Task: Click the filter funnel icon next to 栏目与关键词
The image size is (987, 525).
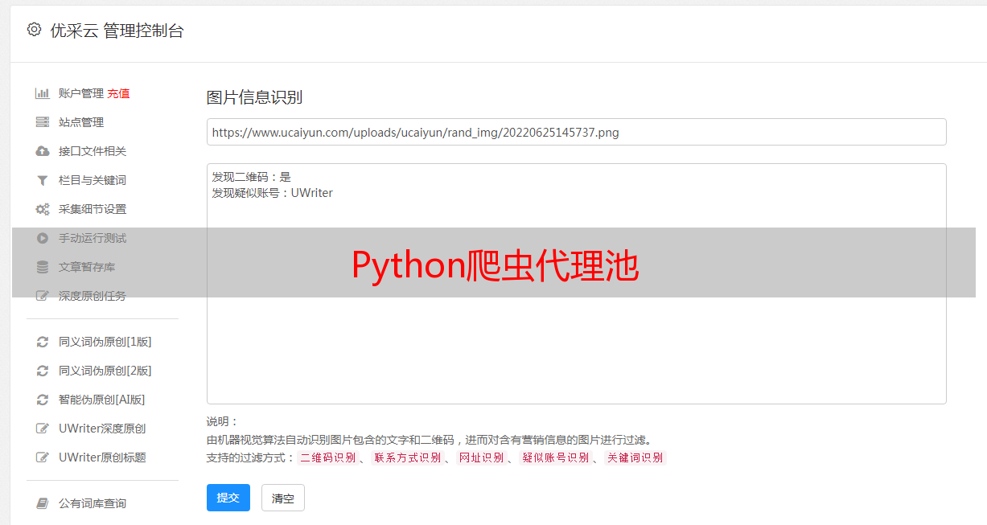Action: (x=43, y=180)
